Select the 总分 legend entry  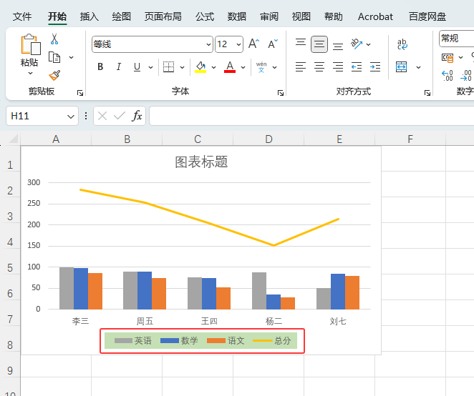[x=272, y=341]
